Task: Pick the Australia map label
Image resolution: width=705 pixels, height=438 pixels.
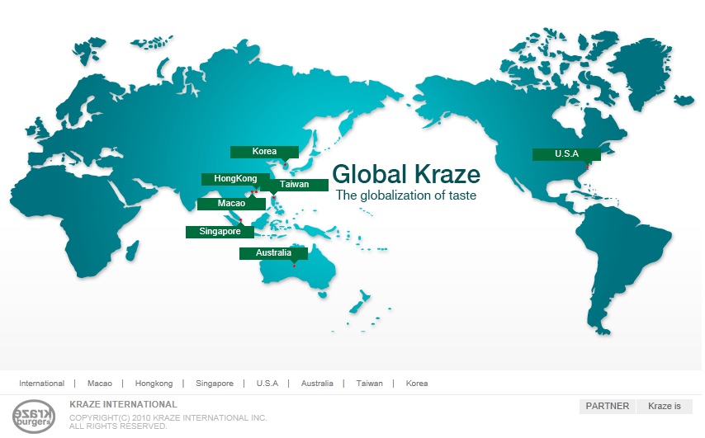Action: click(273, 253)
